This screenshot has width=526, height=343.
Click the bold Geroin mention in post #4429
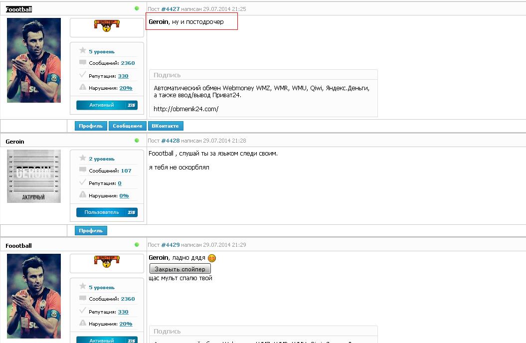159,258
